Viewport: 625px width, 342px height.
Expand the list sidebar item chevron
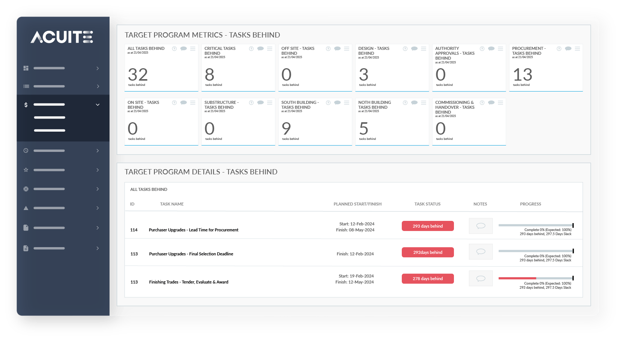coord(98,86)
